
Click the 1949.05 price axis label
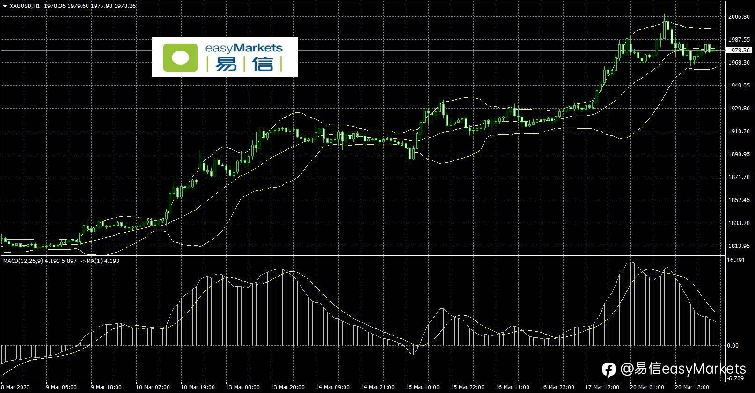[x=739, y=85]
